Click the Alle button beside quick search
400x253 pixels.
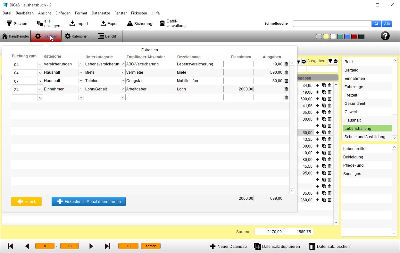pos(387,24)
